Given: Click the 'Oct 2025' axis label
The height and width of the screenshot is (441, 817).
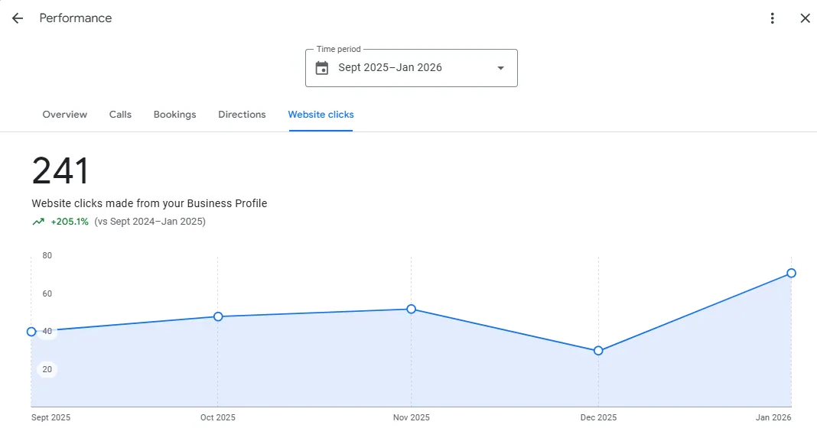Looking at the screenshot, I should [218, 417].
